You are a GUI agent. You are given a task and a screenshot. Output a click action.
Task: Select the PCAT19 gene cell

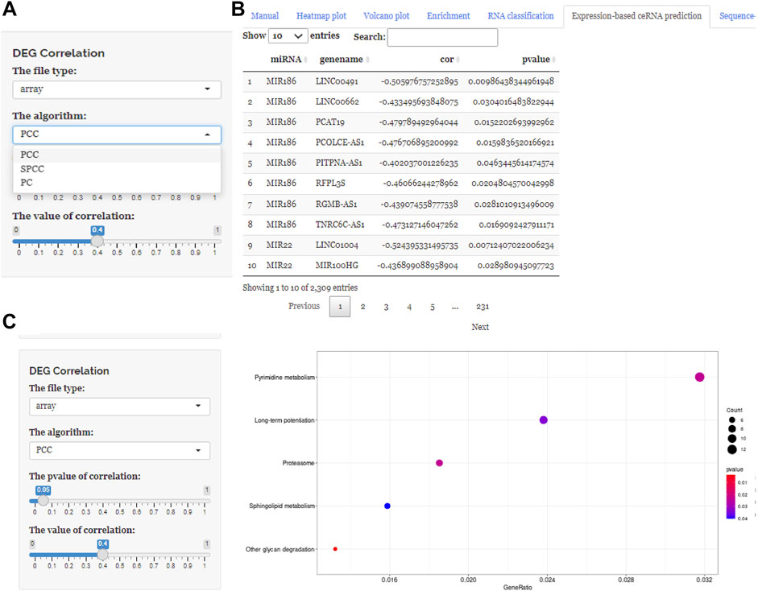329,122
